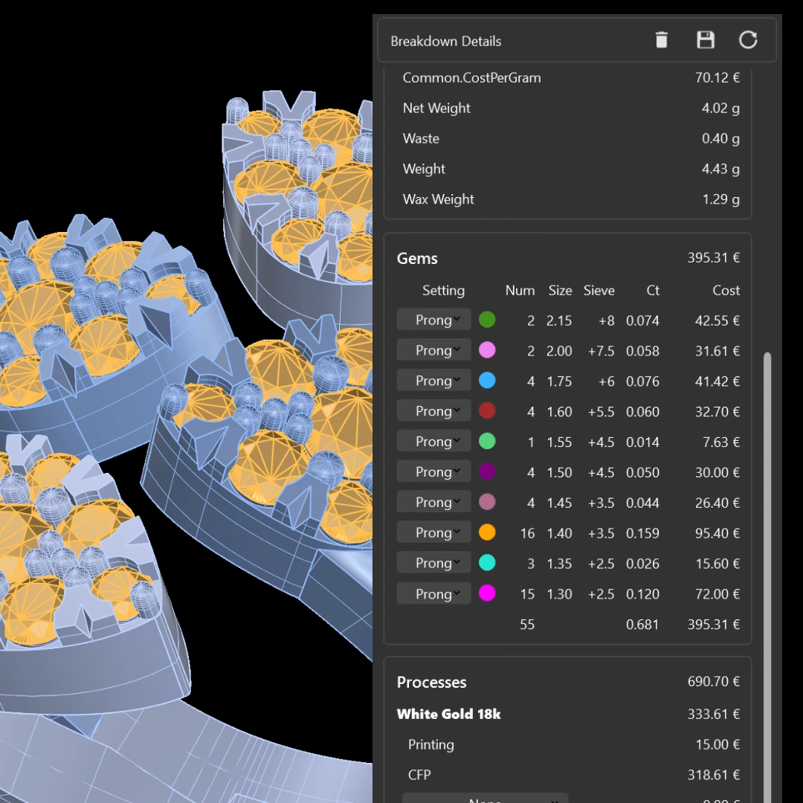Viewport: 803px width, 803px height.
Task: Click the Net Weight value 4.02 g
Action: 720,108
